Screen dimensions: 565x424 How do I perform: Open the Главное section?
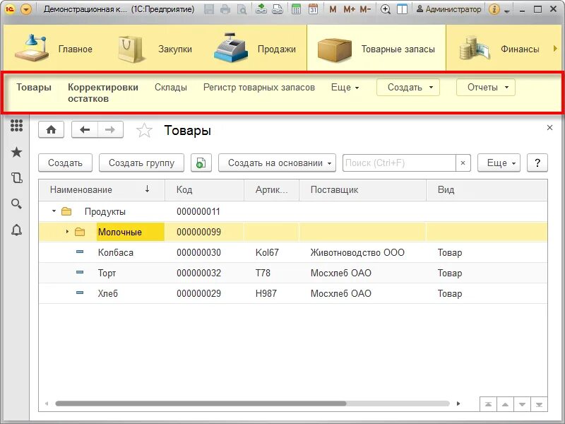(x=54, y=48)
